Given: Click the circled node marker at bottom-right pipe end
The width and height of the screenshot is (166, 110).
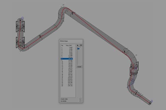Looking at the screenshot, I should (x=152, y=101).
